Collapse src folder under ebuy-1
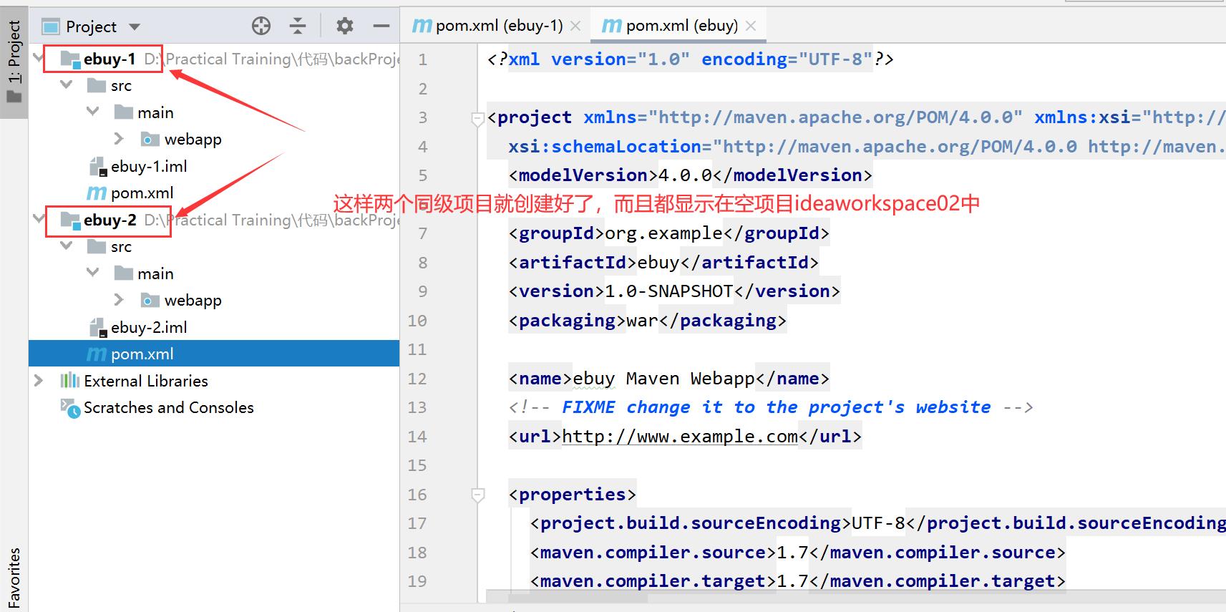 coord(67,84)
